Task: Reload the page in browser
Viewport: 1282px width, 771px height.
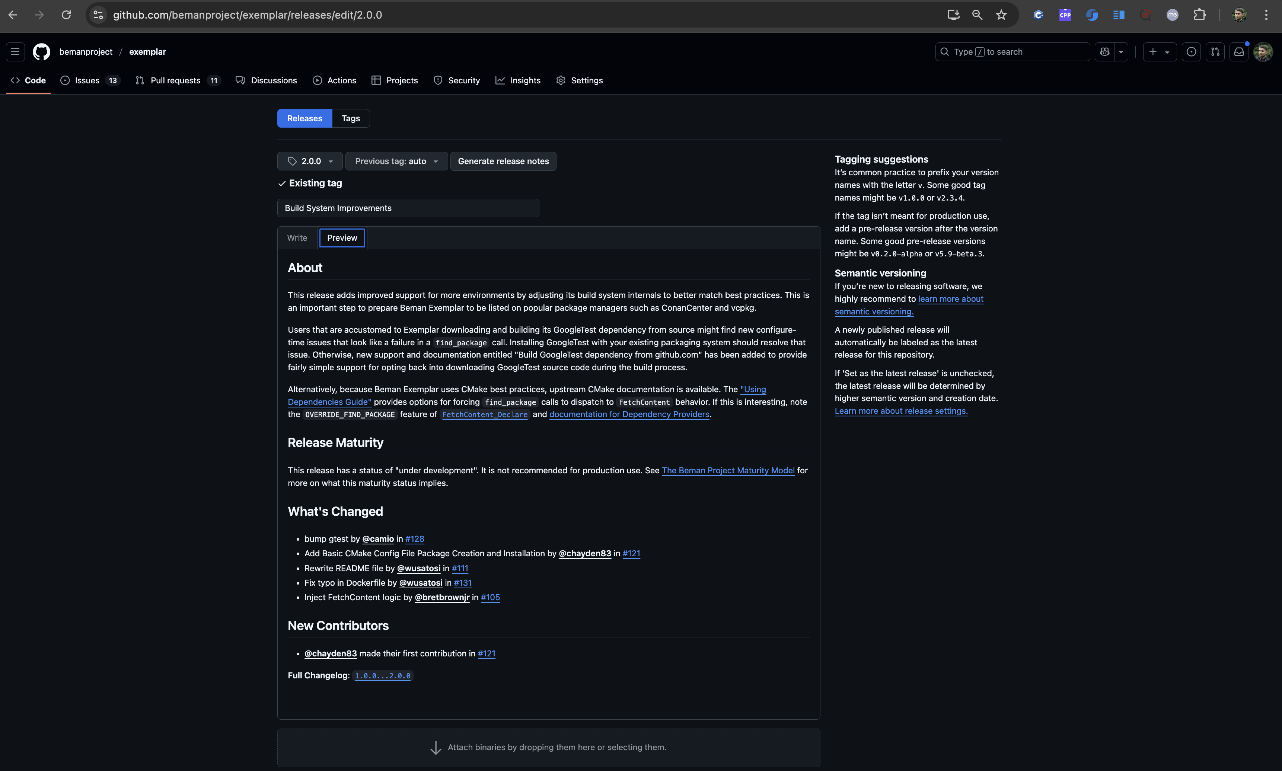Action: coord(66,15)
